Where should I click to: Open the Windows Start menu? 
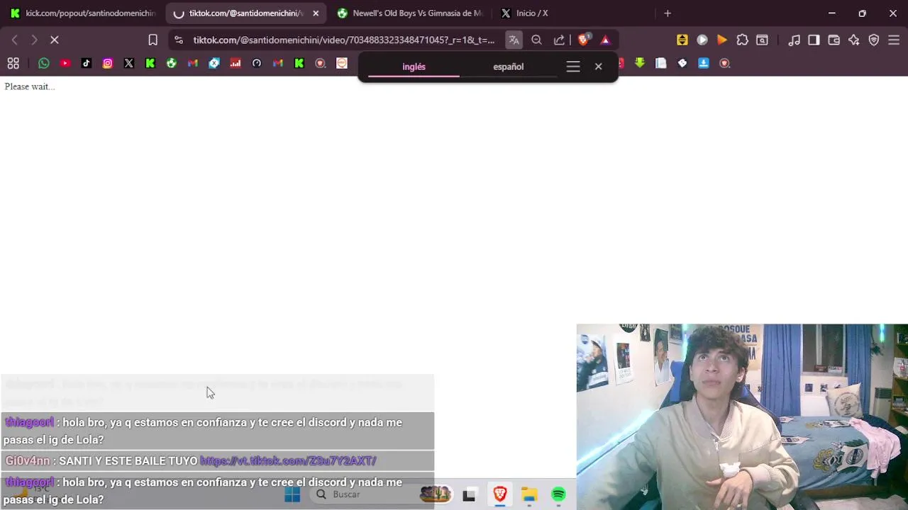(292, 494)
